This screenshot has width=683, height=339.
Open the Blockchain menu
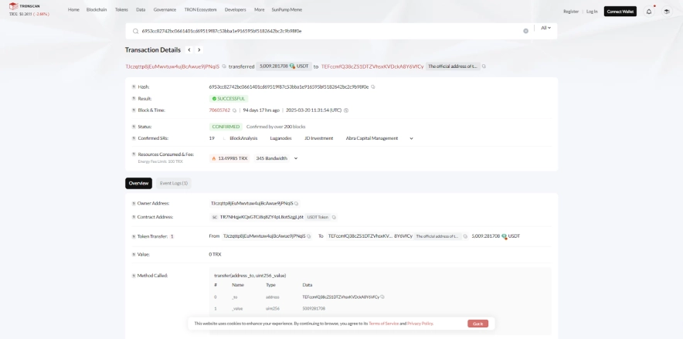pos(97,11)
